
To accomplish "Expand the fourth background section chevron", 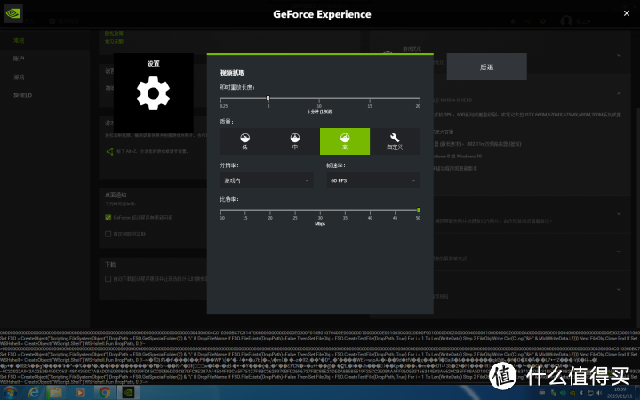I will coord(620,252).
